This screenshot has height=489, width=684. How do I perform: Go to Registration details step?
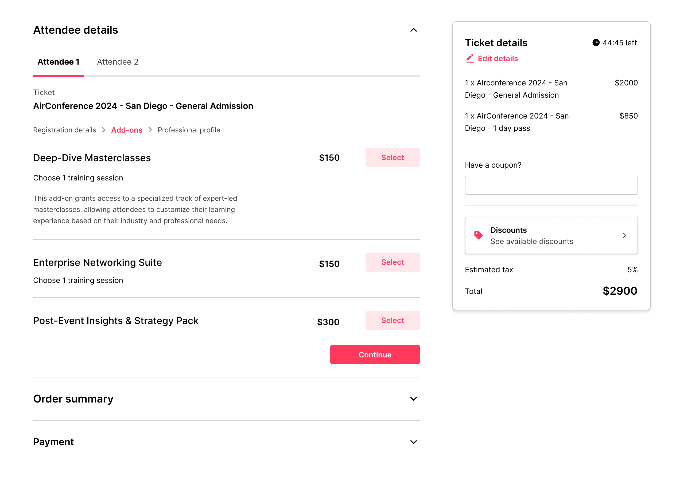point(64,130)
